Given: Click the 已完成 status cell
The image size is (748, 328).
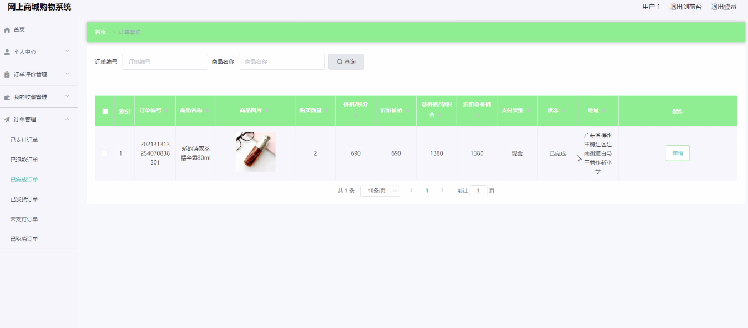Looking at the screenshot, I should (558, 153).
